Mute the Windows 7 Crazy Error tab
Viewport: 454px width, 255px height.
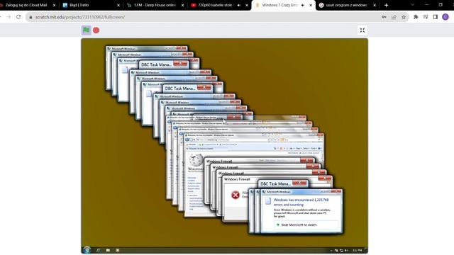click(303, 5)
